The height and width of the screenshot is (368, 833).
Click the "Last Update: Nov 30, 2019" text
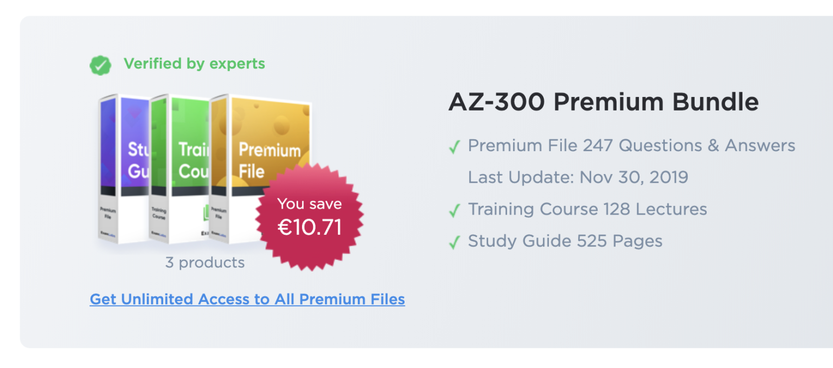pyautogui.click(x=578, y=177)
